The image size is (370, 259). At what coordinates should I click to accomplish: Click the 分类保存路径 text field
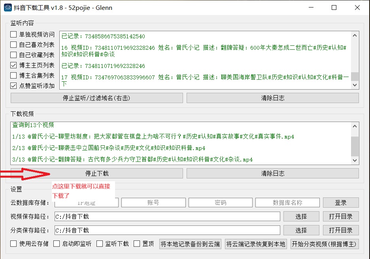[x=167, y=230]
